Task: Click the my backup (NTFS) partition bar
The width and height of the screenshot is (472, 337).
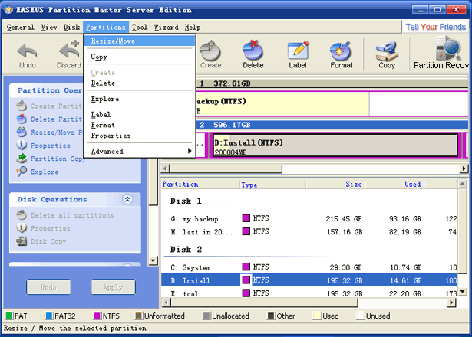Action: click(x=282, y=104)
